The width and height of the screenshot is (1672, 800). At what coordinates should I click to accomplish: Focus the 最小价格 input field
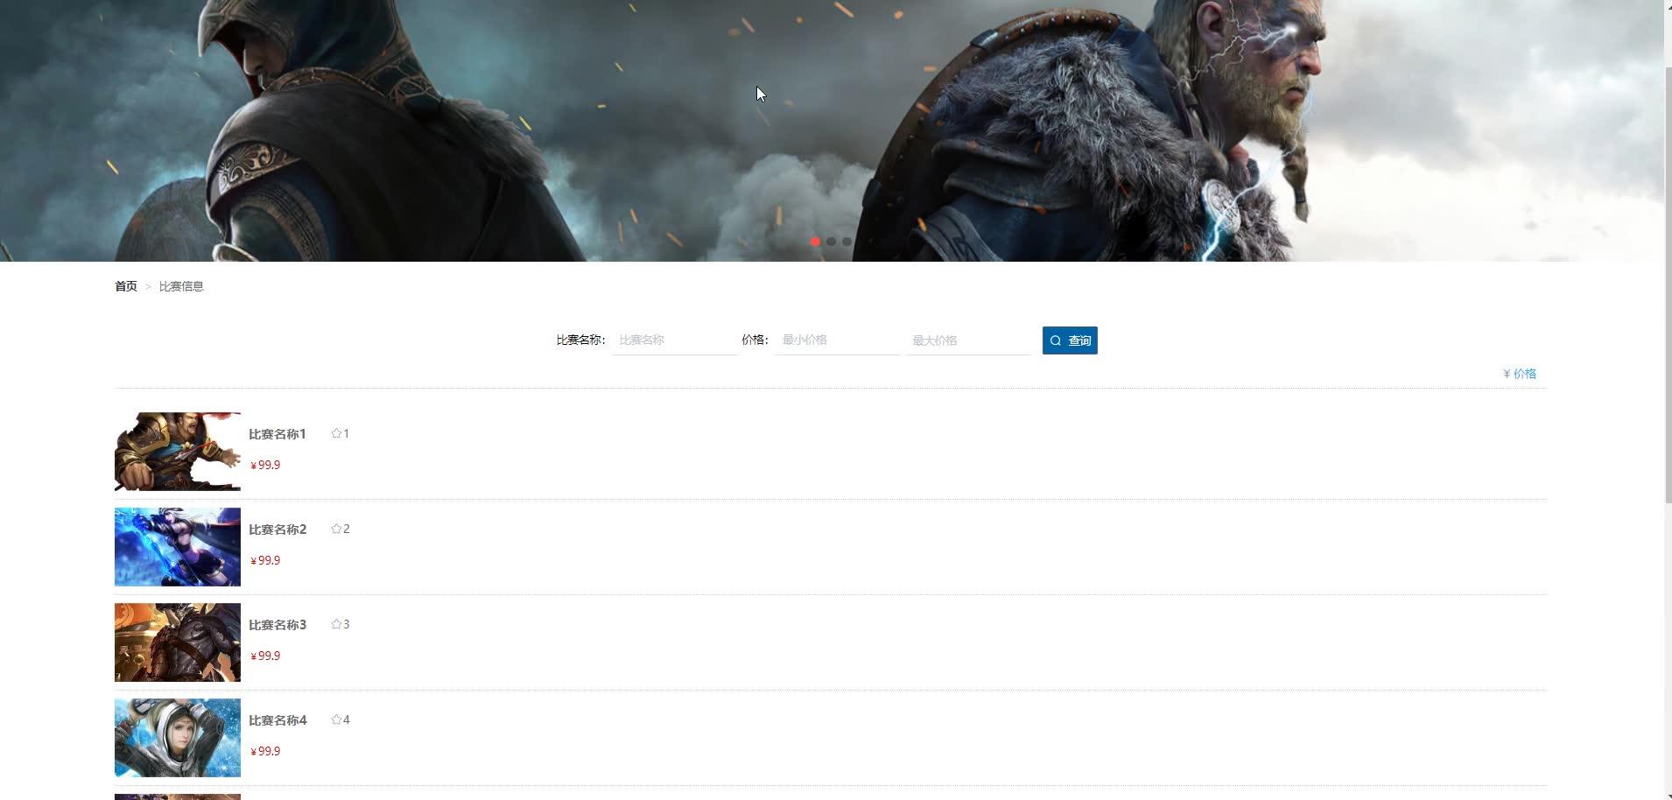point(837,340)
